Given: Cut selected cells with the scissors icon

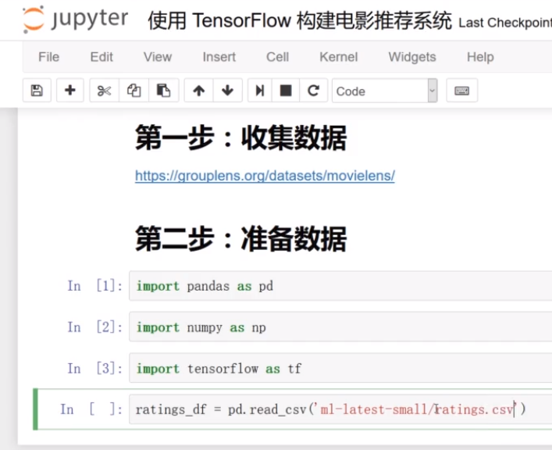Looking at the screenshot, I should coord(104,91).
